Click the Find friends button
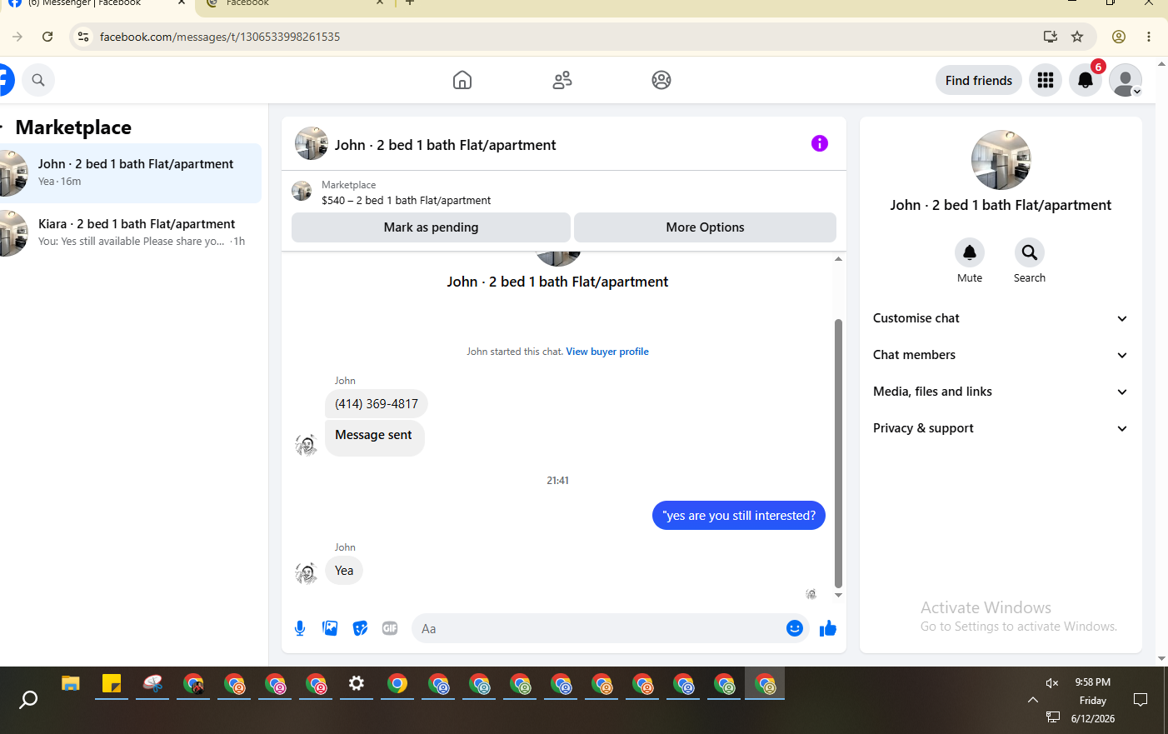 [979, 80]
